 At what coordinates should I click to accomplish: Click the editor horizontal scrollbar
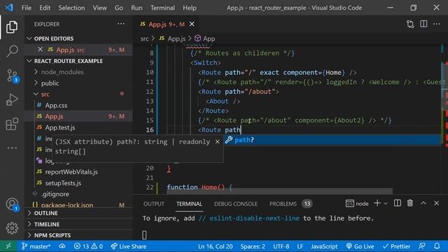click(280, 191)
